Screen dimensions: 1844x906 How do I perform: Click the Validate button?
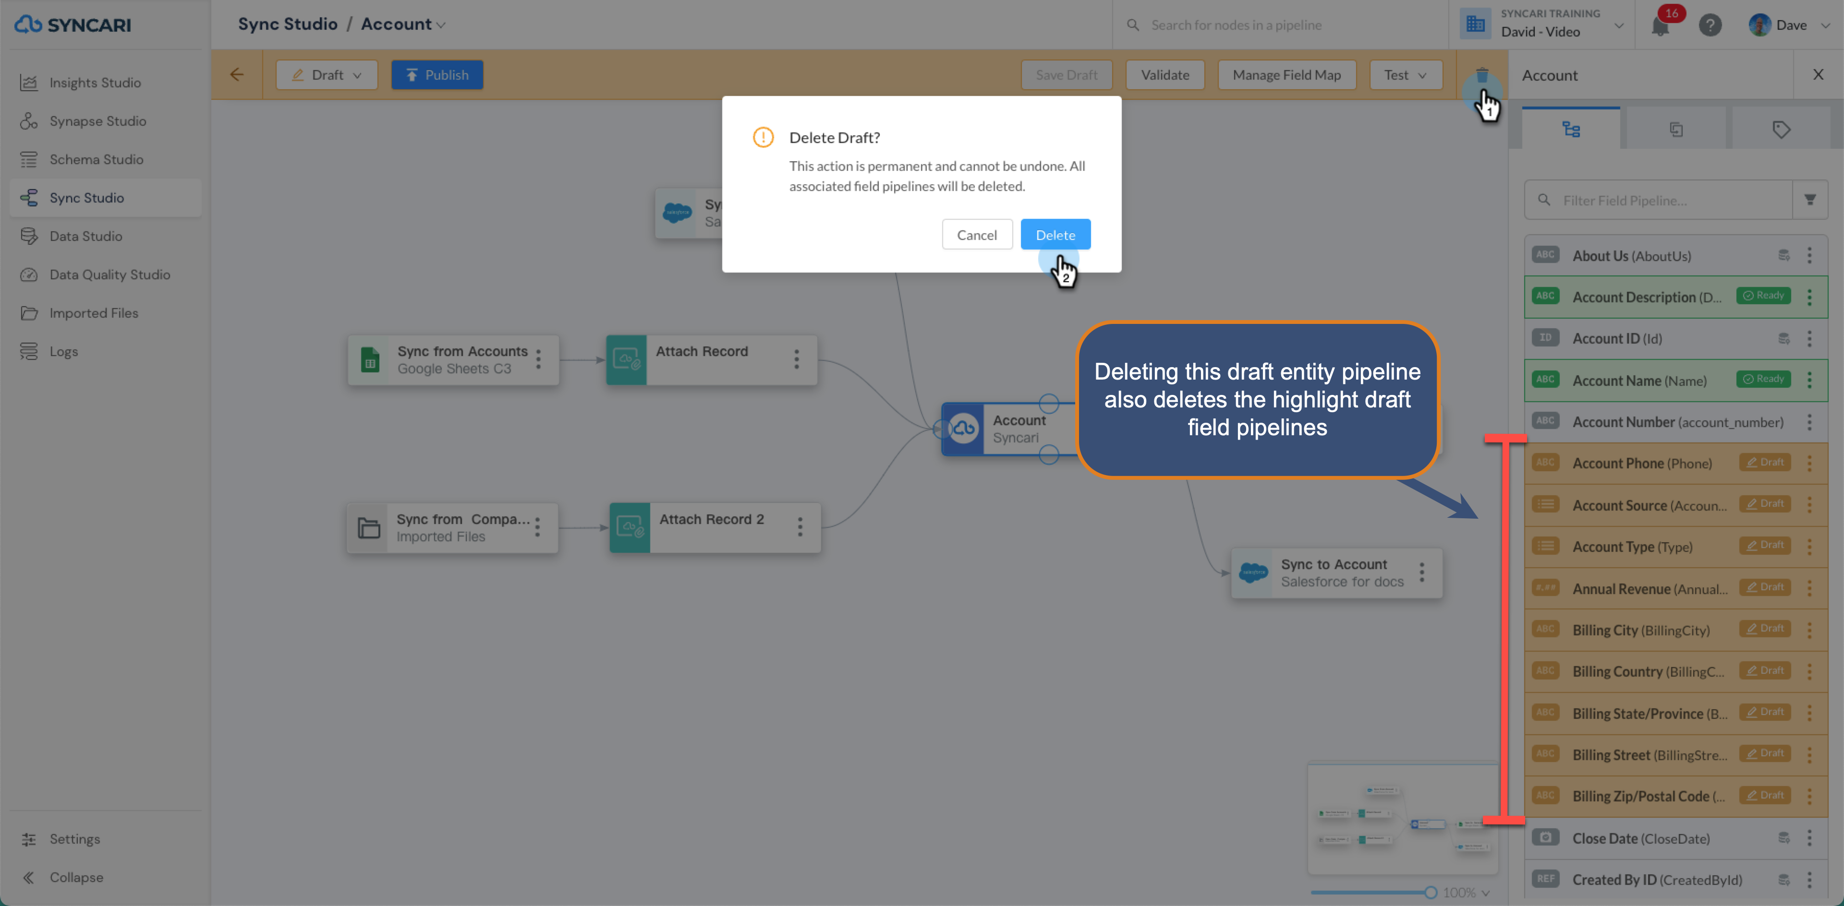tap(1165, 75)
